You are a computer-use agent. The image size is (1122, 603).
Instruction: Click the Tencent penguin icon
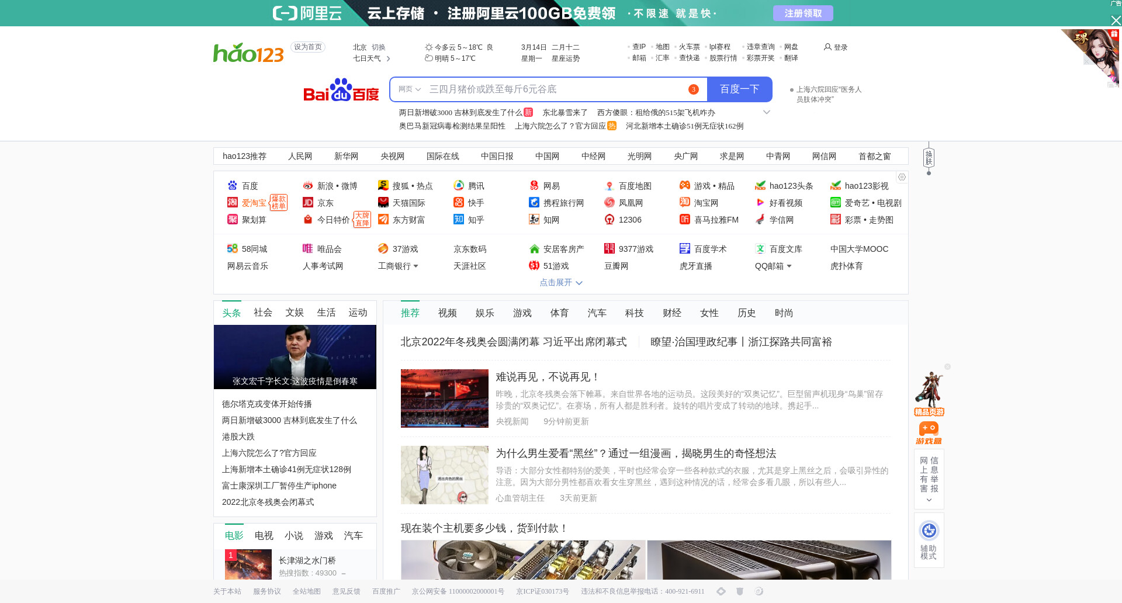459,186
